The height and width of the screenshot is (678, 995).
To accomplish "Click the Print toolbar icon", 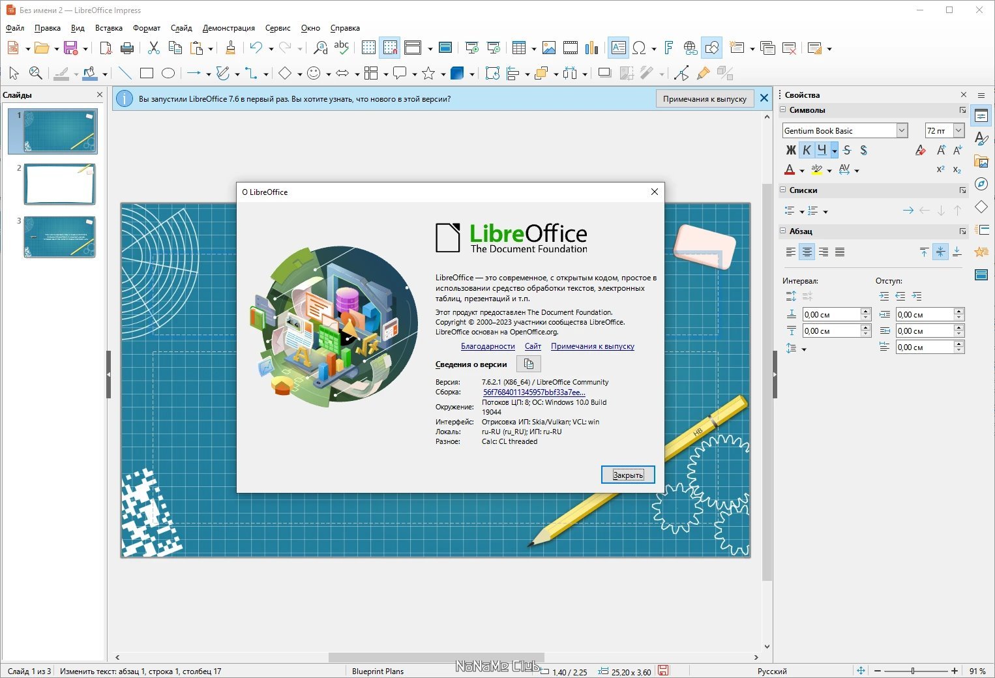I will (128, 48).
